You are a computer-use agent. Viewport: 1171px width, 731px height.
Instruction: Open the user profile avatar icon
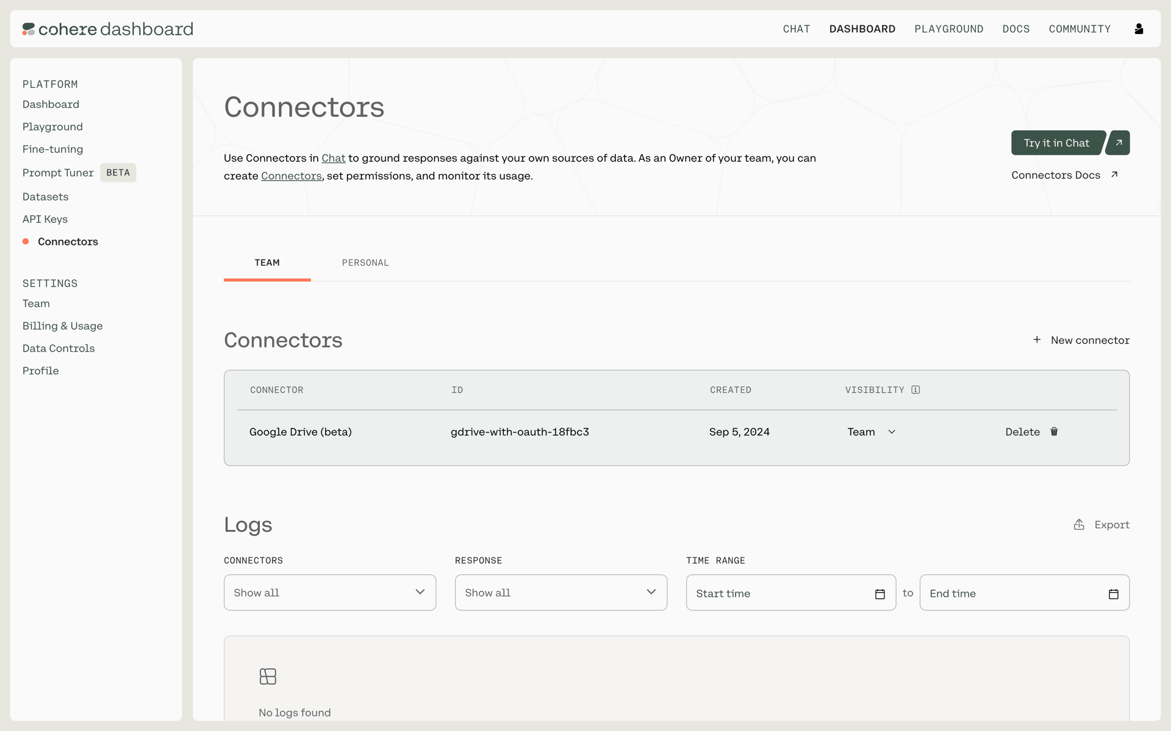coord(1139,29)
